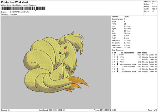
Task: Click the Right value 61.0 mm
Action: click(127, 29)
